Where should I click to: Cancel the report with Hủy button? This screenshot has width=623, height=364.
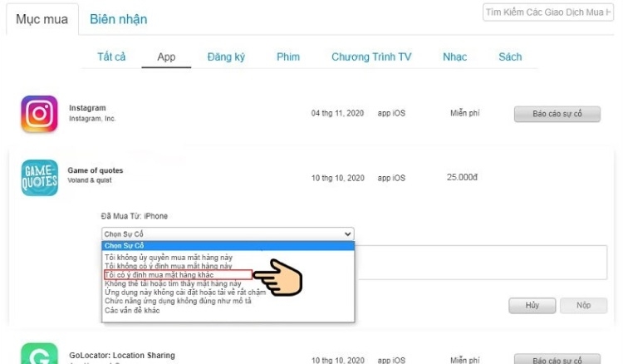click(x=532, y=305)
